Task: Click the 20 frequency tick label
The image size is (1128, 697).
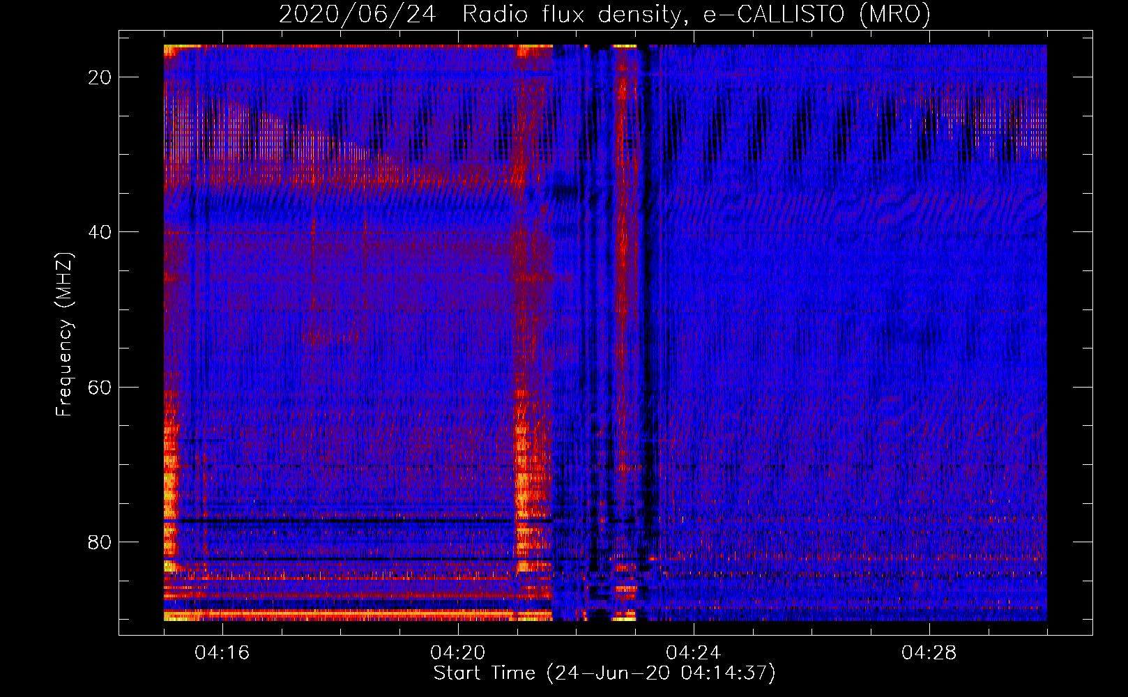Action: (x=100, y=77)
